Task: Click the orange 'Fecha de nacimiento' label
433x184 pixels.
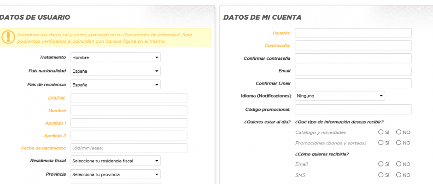Action: point(44,148)
